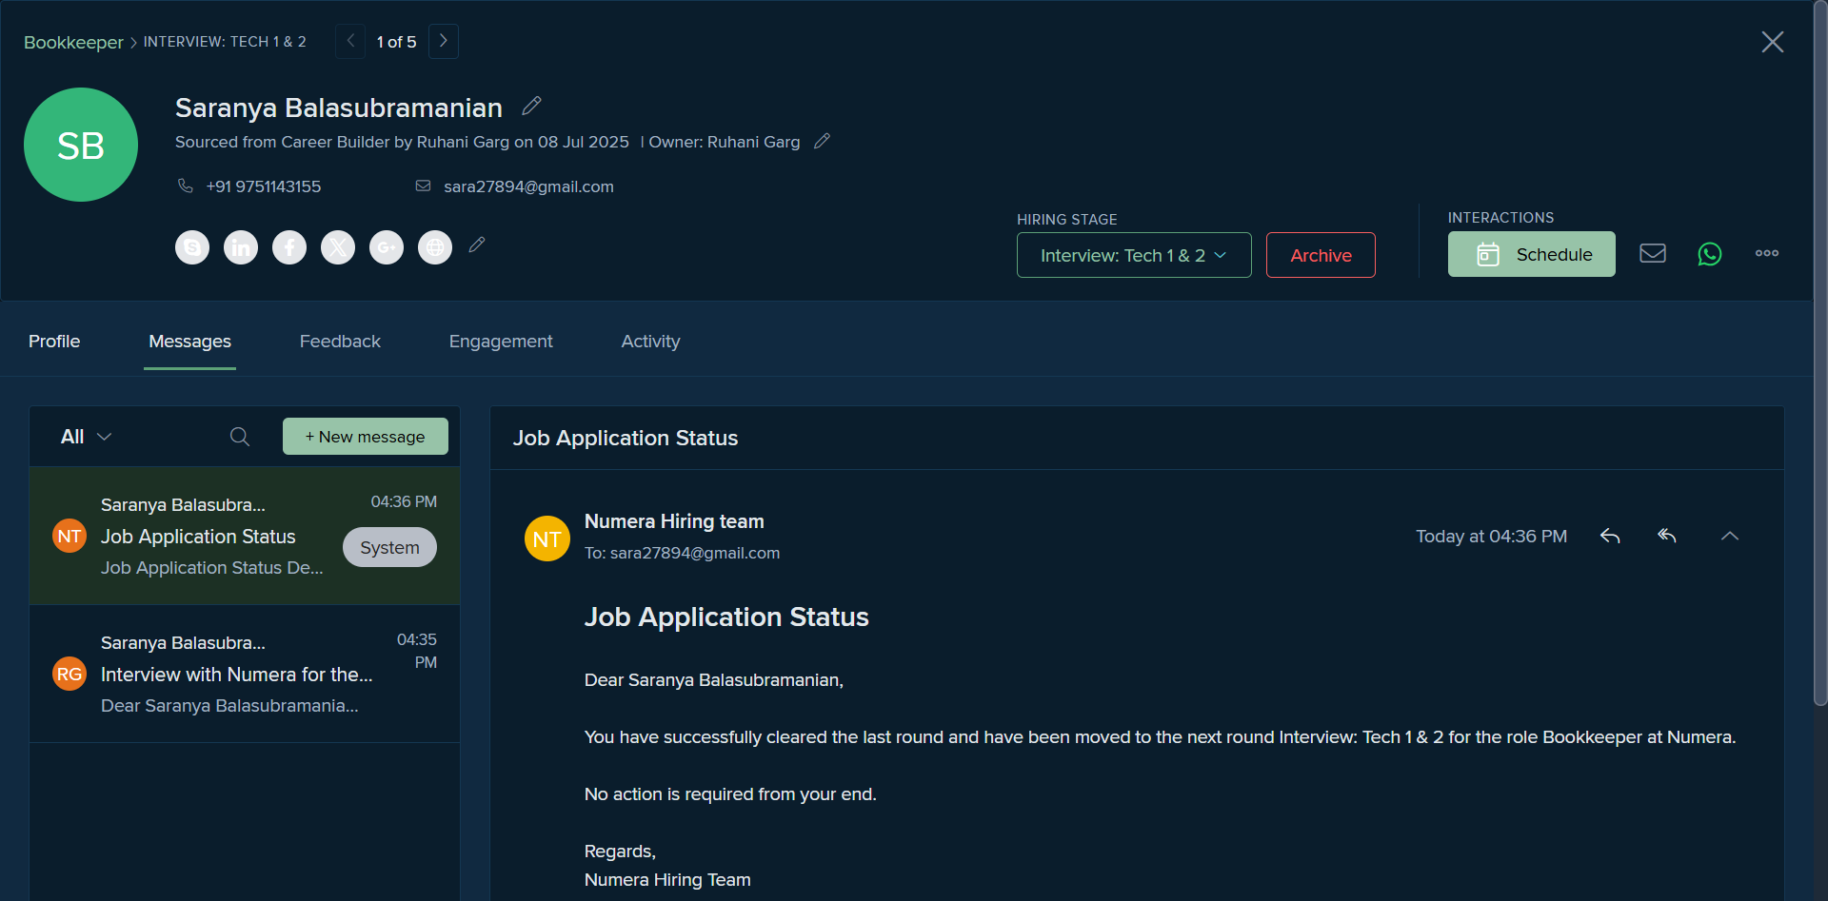Open the website globe icon
The image size is (1828, 901).
[435, 247]
